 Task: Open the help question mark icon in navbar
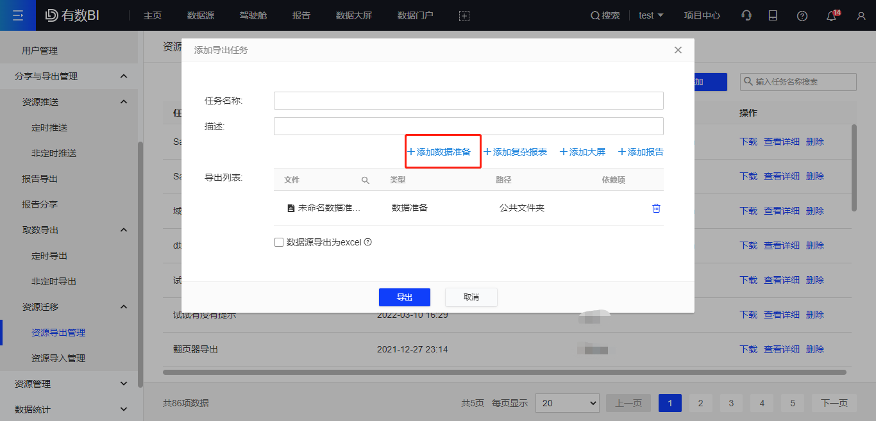(802, 16)
